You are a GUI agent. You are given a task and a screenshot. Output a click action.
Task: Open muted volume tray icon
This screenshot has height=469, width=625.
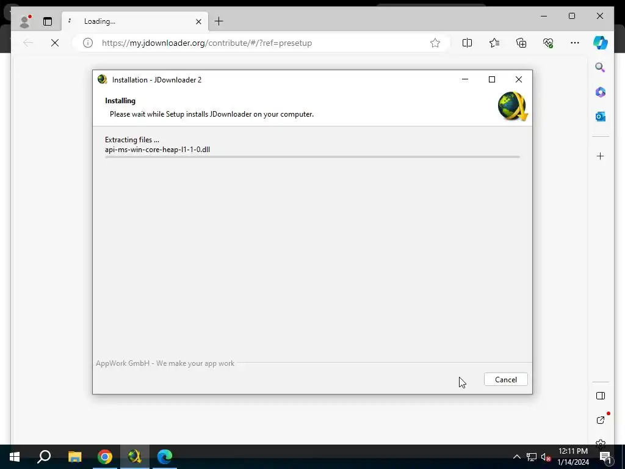pyautogui.click(x=546, y=457)
